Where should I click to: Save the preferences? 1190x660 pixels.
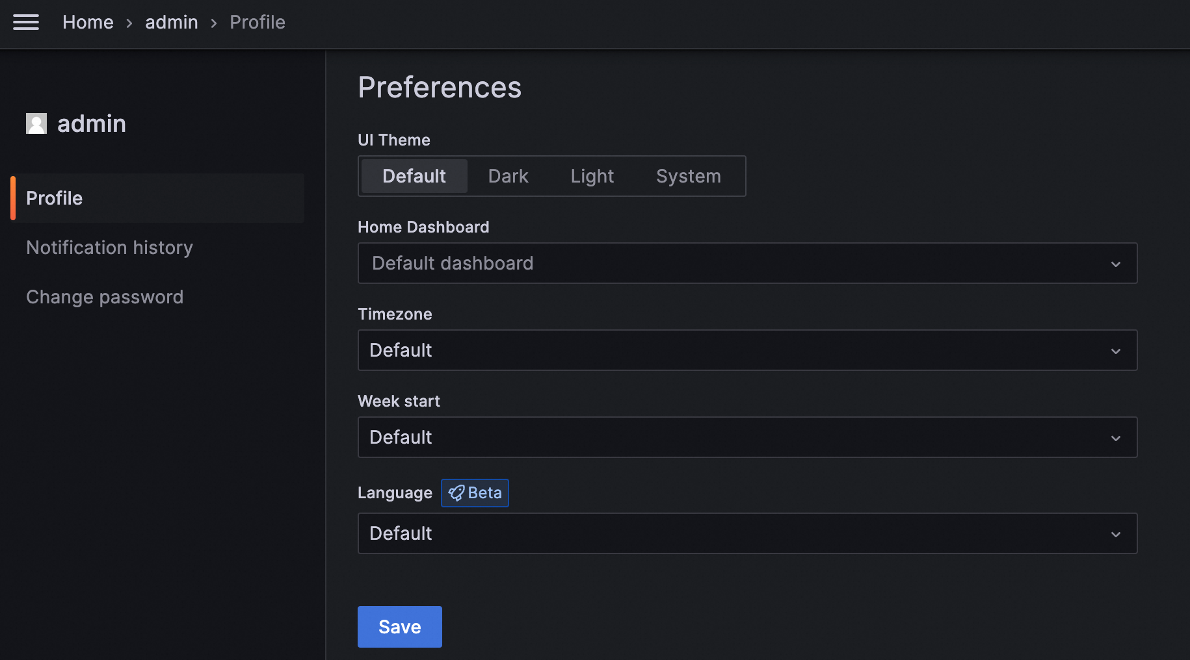[x=399, y=627]
